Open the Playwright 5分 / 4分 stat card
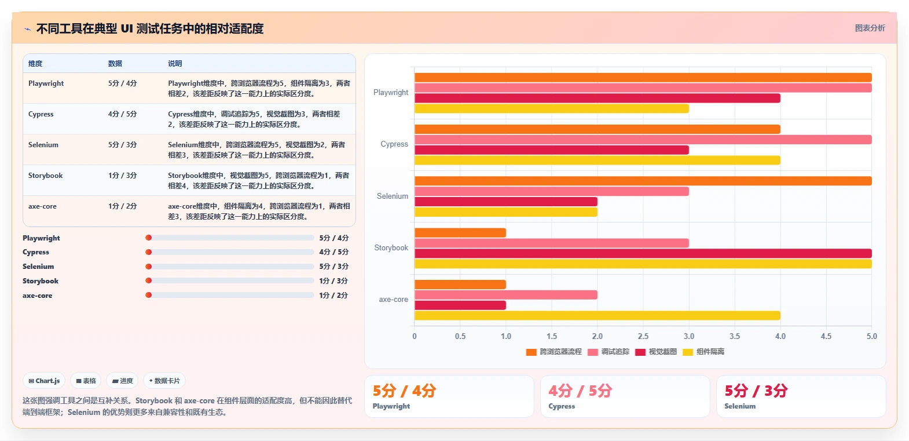Viewport: 909px width, 441px height. coord(449,396)
